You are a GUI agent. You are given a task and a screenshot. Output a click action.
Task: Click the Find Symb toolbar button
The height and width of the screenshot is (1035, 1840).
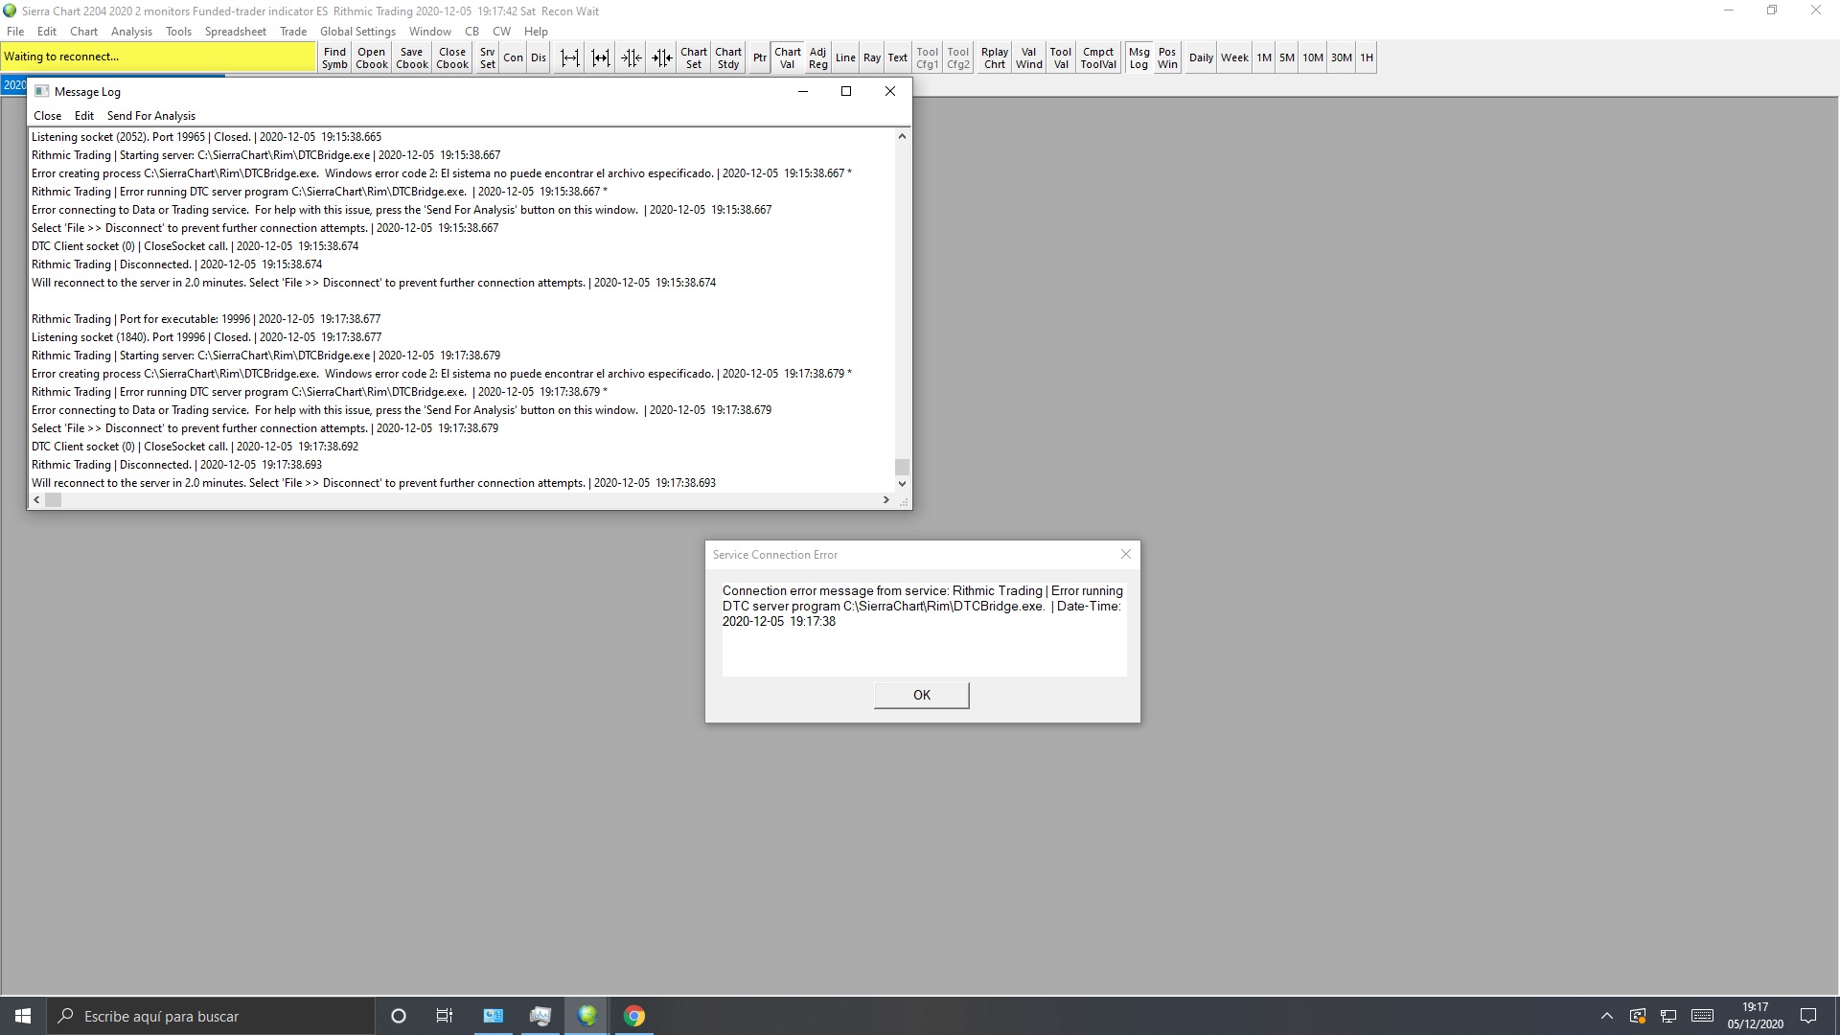coord(334,57)
